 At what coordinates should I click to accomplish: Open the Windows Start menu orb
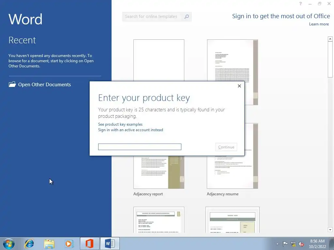(x=9, y=243)
